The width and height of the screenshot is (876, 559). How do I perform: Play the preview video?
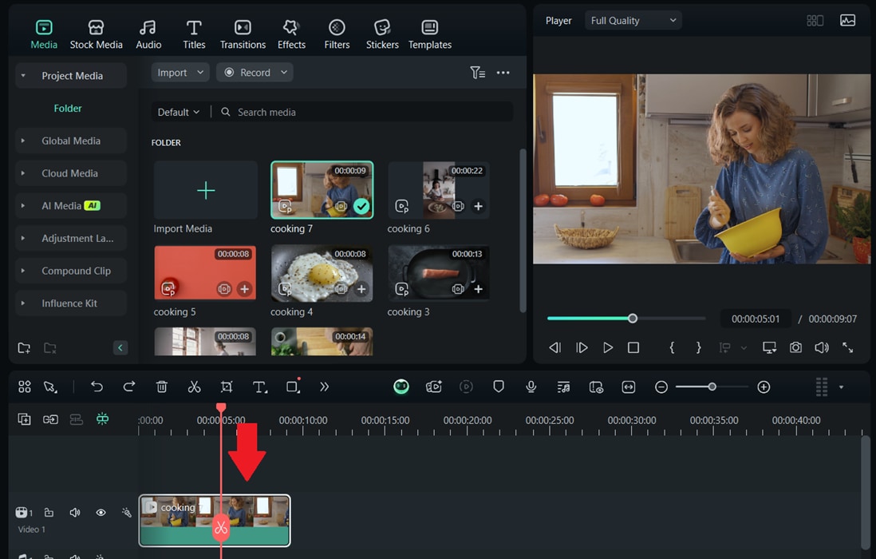click(608, 347)
